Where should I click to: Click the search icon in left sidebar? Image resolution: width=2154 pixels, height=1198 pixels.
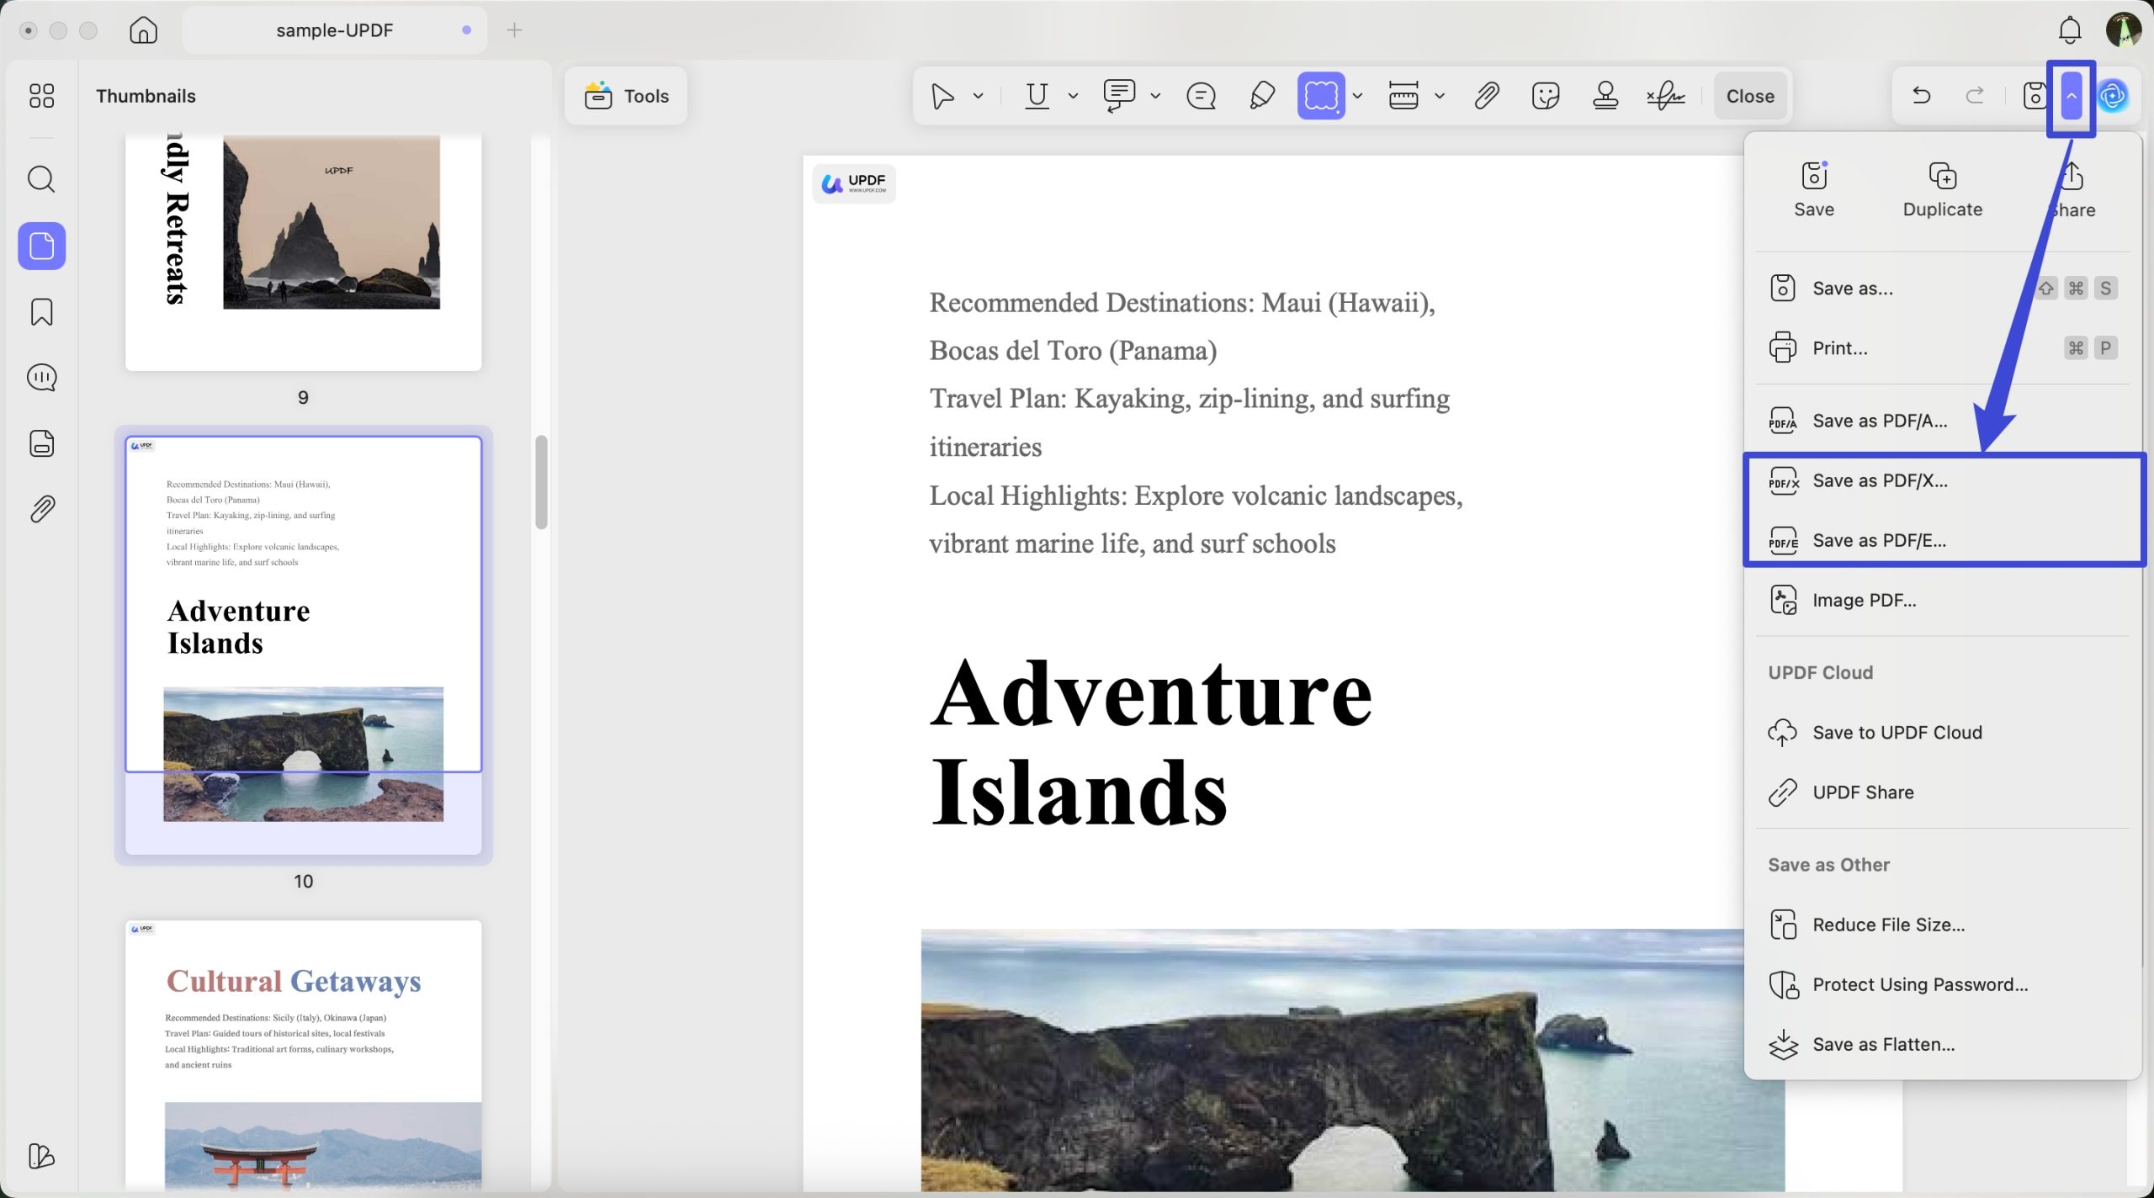pyautogui.click(x=41, y=179)
